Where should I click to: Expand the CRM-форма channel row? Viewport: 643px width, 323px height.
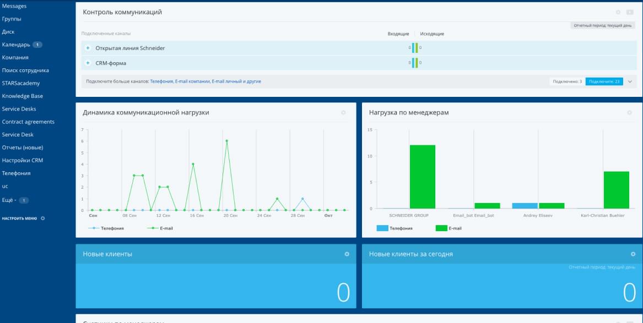click(88, 63)
